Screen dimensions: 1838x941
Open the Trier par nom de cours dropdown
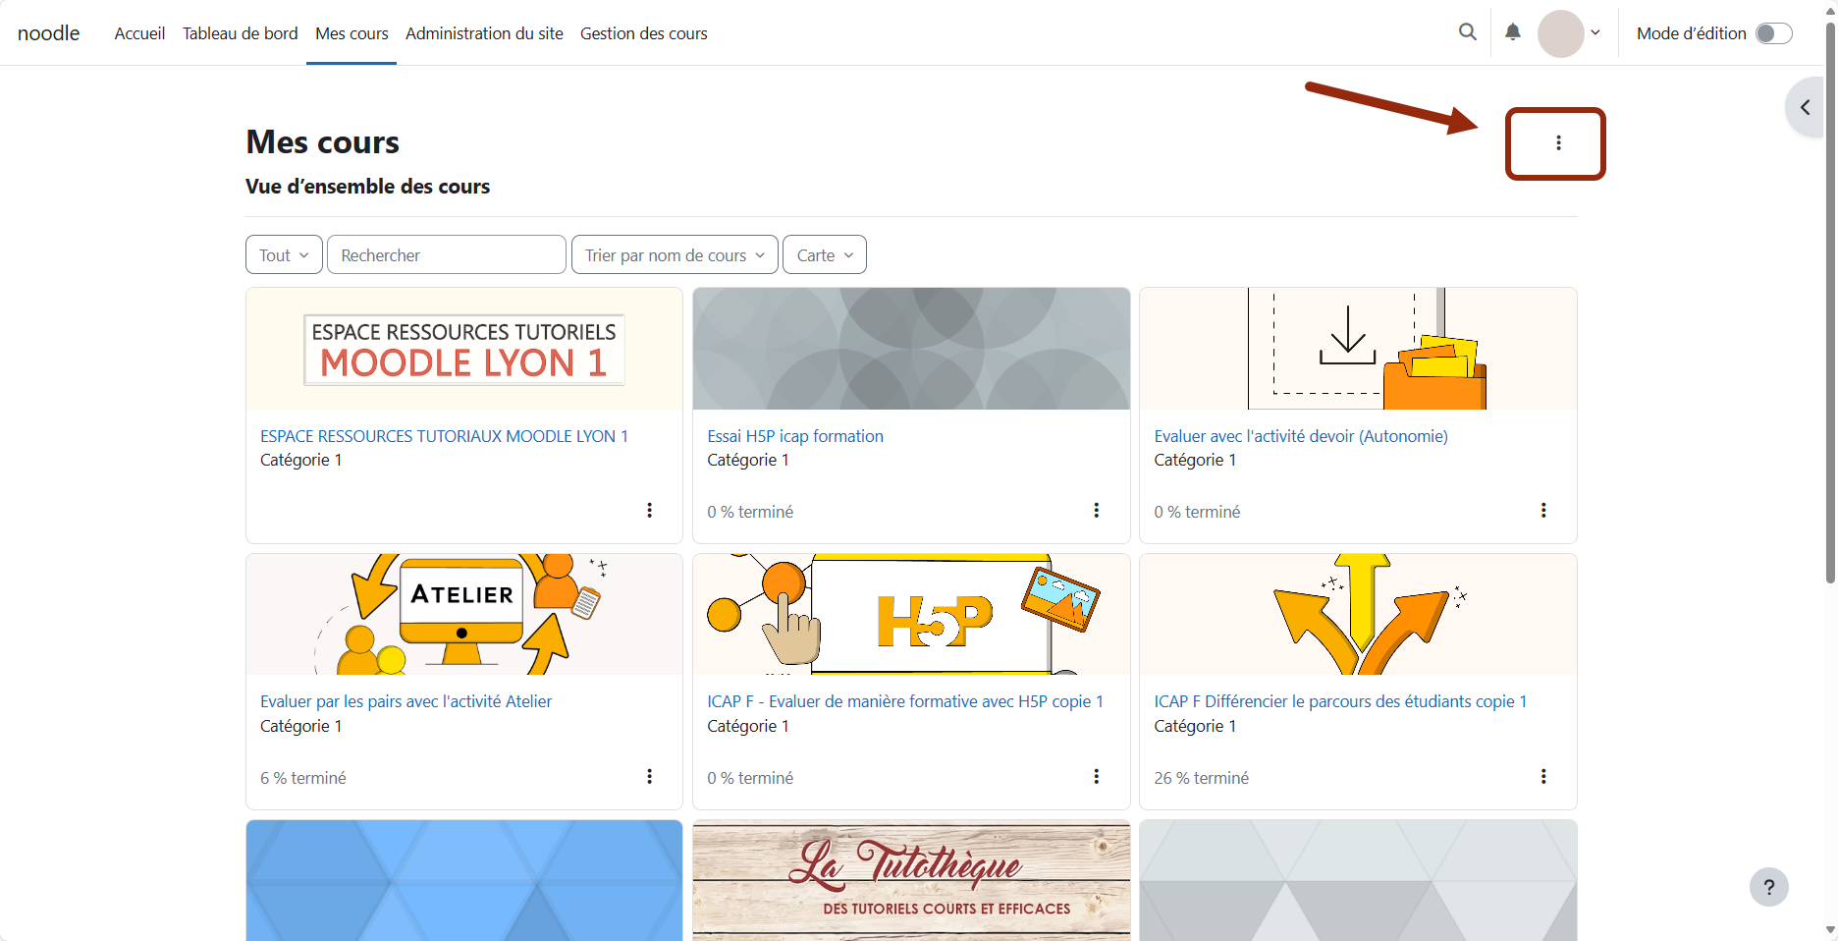(674, 254)
